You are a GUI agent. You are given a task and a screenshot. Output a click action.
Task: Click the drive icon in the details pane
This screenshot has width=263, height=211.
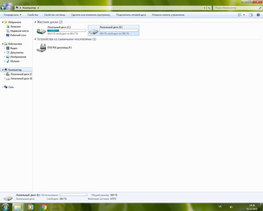[x=8, y=198]
